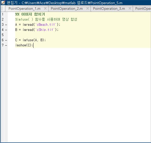Click the '%% 이미지 합치기' section header

click(30, 14)
